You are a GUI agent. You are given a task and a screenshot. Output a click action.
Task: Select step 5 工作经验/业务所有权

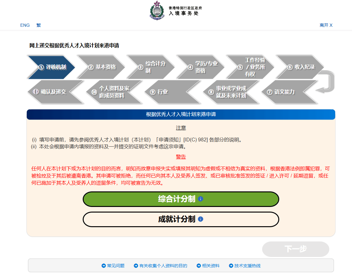[251, 67]
